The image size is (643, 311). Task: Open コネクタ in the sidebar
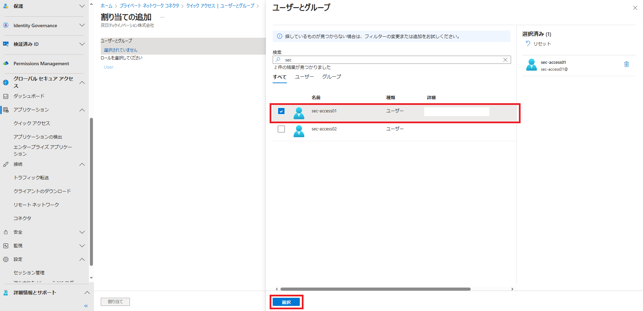point(22,218)
